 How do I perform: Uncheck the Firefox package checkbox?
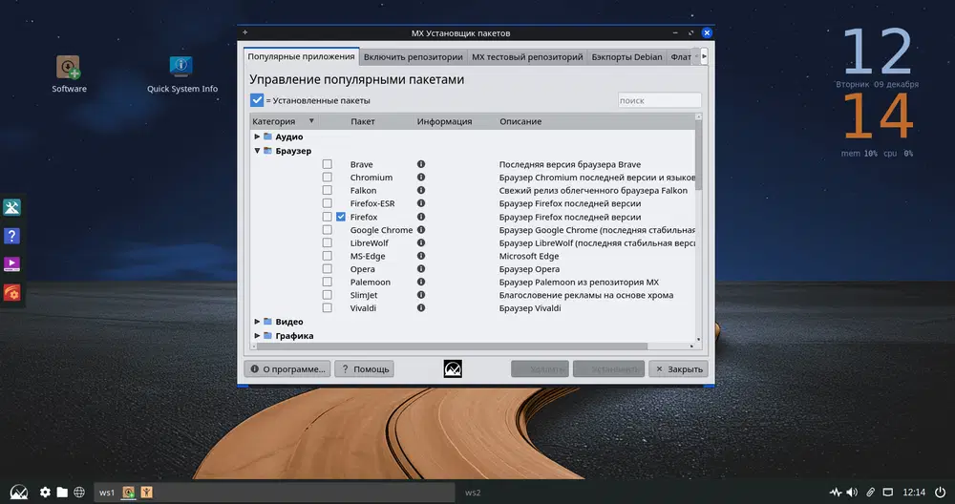(x=341, y=217)
